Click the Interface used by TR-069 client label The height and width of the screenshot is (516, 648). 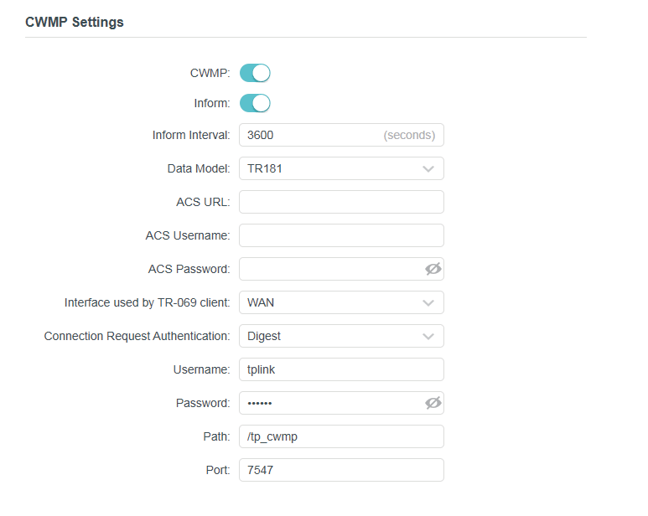(x=148, y=302)
